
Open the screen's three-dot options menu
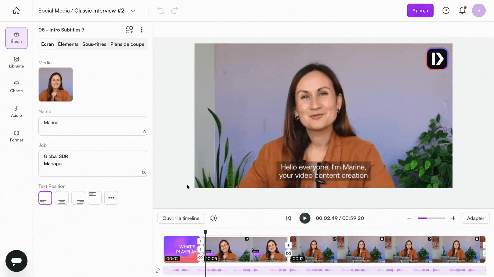click(x=142, y=30)
